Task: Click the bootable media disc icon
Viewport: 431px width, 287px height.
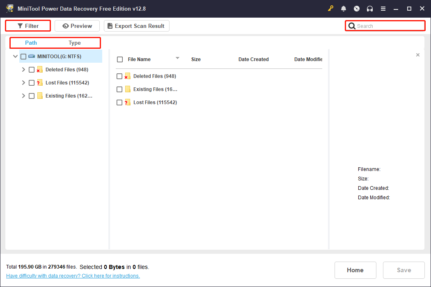Action: pyautogui.click(x=357, y=8)
